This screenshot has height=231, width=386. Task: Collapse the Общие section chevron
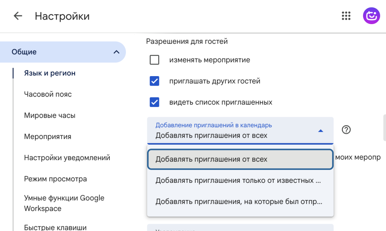coord(116,52)
